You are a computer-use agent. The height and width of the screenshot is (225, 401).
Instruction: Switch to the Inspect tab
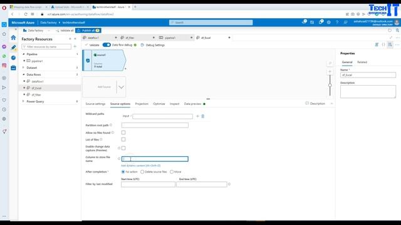174,104
